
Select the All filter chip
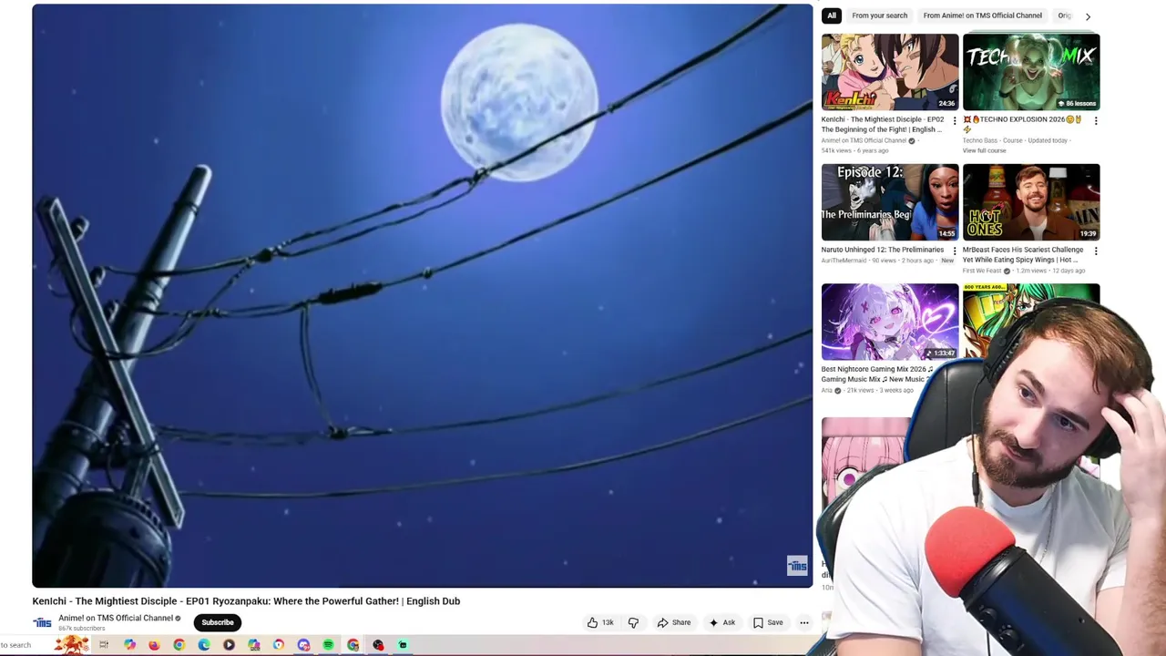point(831,15)
